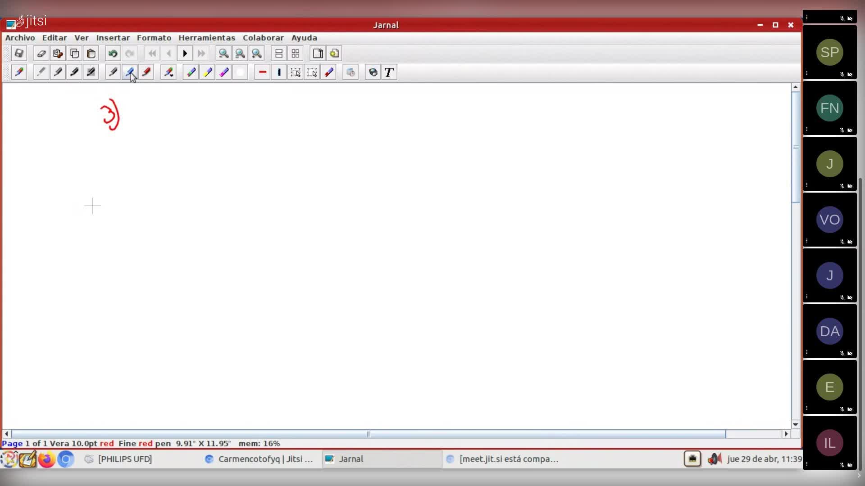Pick the red pen tool
This screenshot has width=865, height=486.
pyautogui.click(x=146, y=72)
